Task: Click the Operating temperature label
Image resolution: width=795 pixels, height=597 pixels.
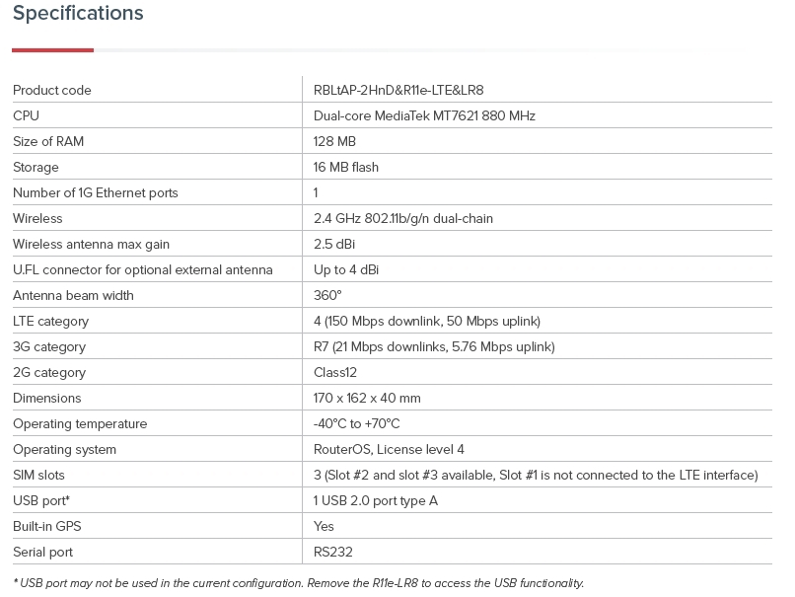Action: click(x=80, y=424)
